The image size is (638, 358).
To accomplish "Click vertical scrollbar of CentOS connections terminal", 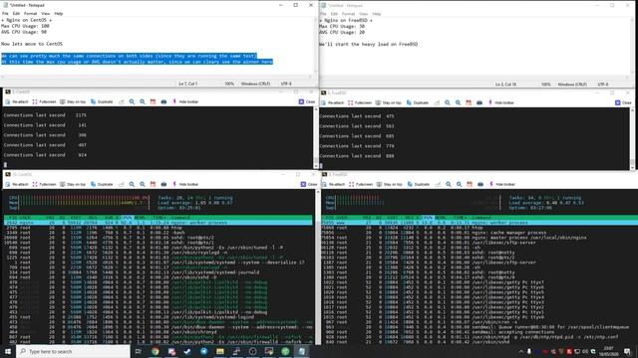I will (x=316, y=137).
